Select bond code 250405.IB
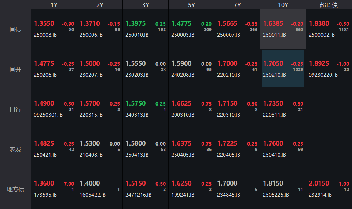Image resolution: width=352 pixels, height=209 pixels. pyautogui.click(x=183, y=155)
